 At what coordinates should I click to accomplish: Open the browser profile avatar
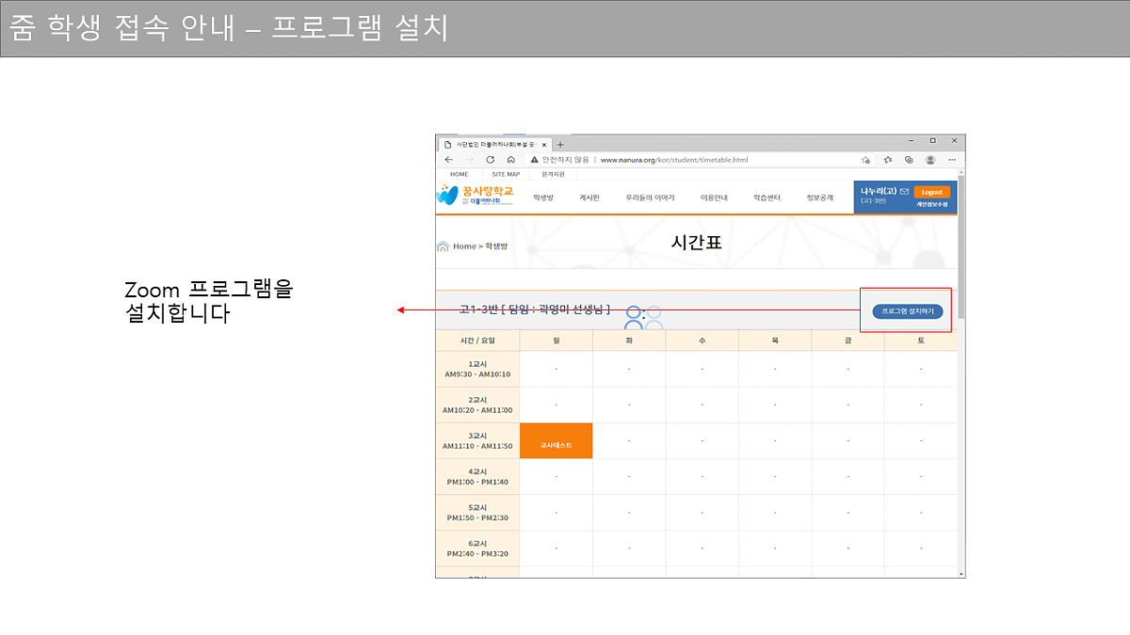[x=930, y=160]
